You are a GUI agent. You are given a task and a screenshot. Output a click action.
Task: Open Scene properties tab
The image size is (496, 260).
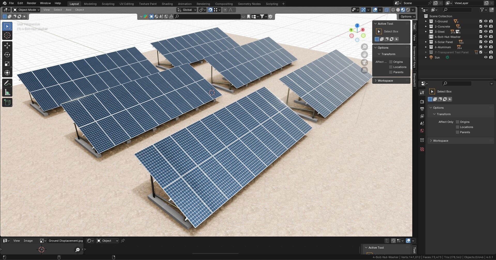pos(422,123)
